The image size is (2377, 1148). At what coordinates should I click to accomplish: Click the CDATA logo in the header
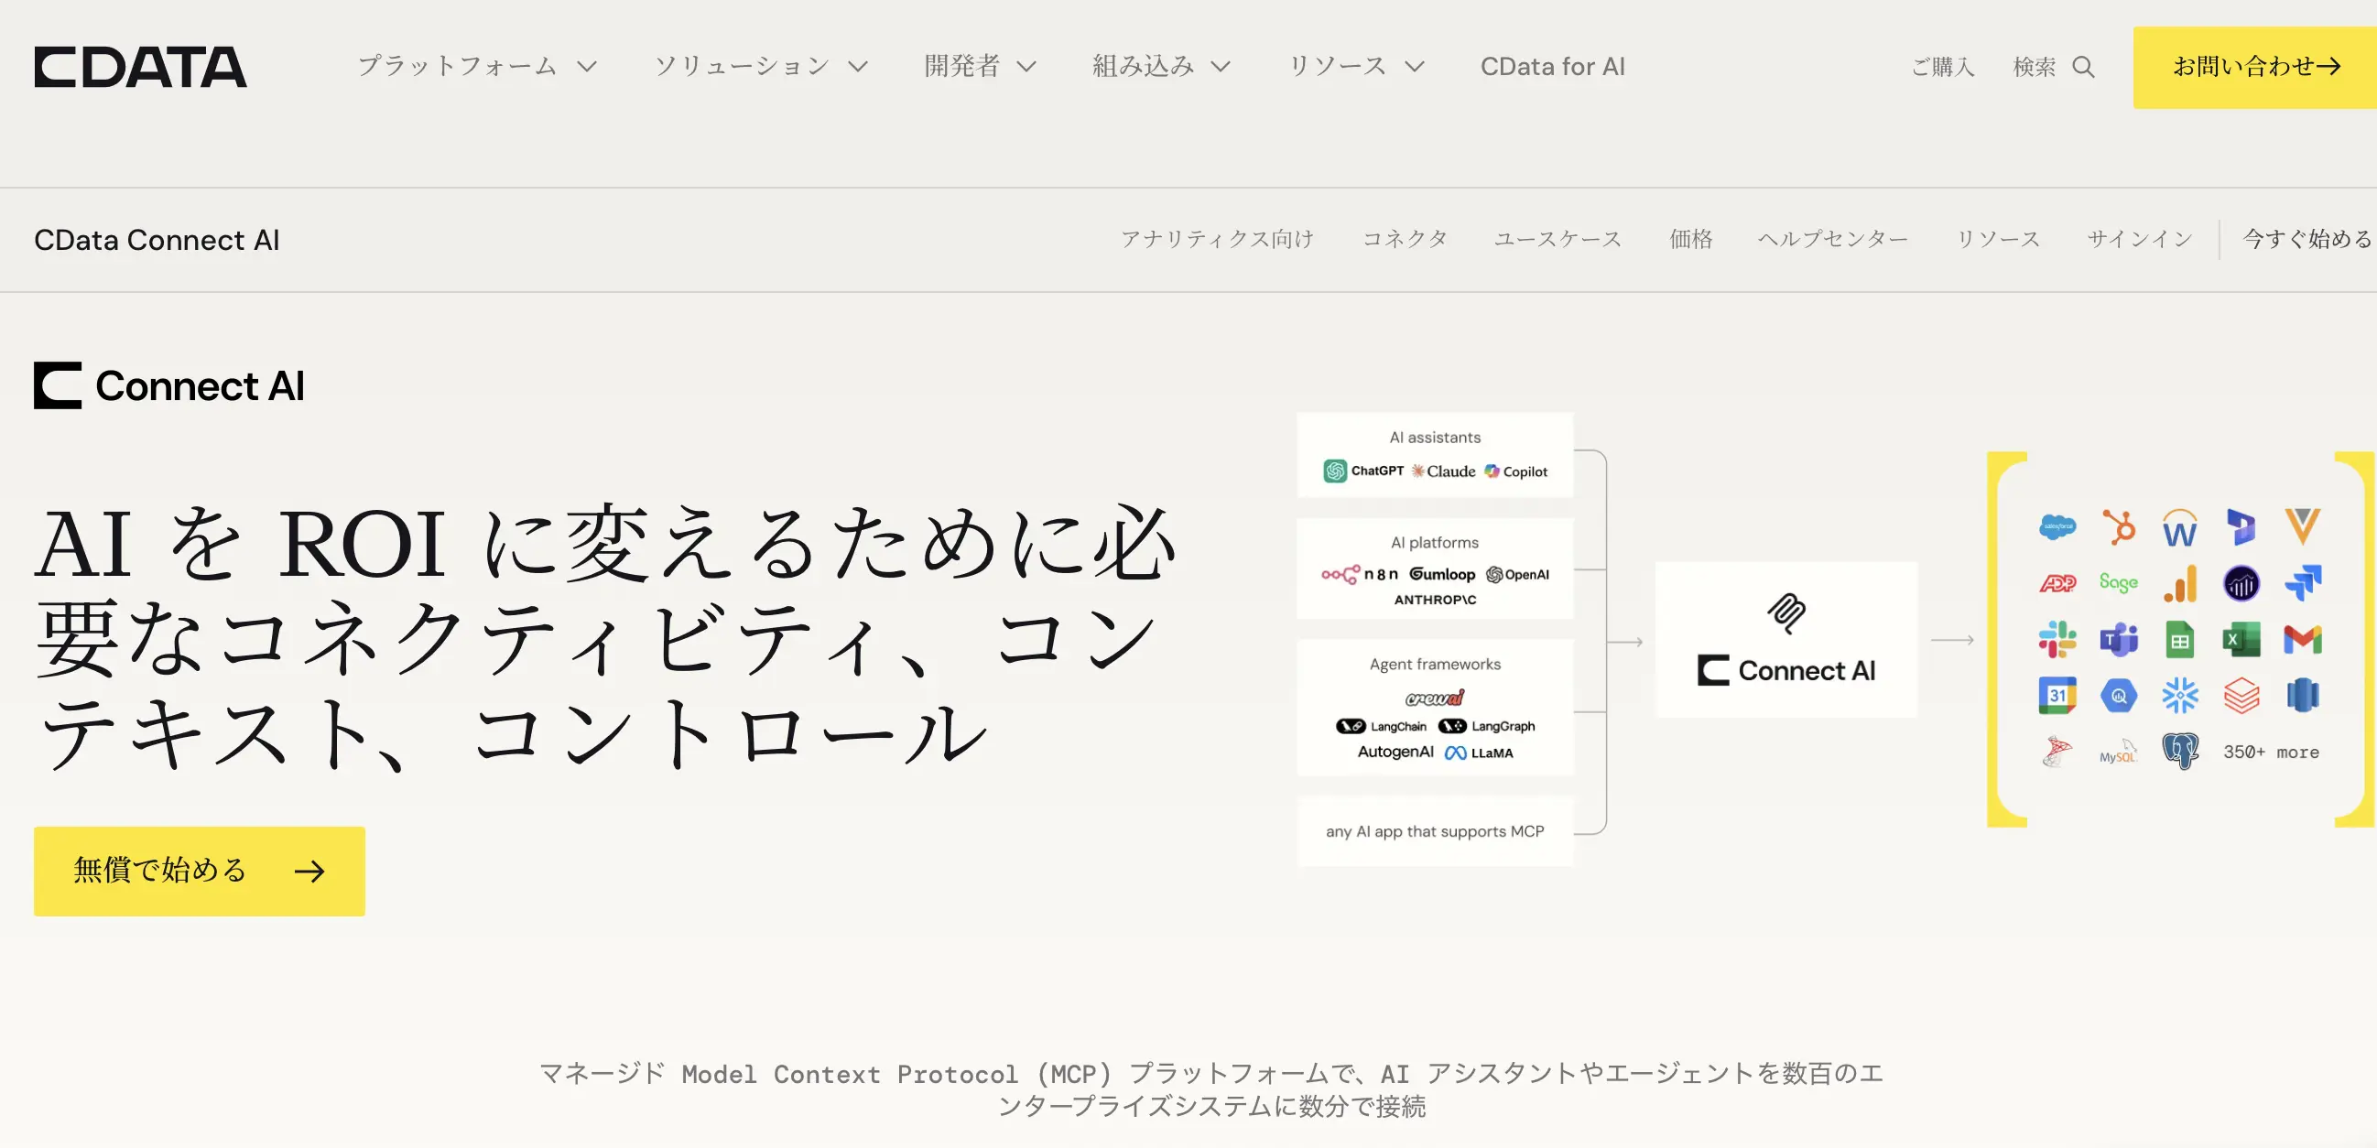coord(140,67)
